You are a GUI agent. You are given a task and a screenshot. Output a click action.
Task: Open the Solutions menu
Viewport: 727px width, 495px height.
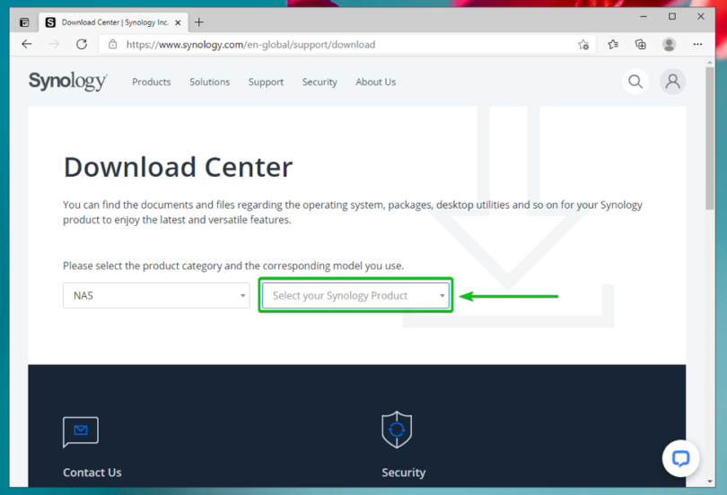209,82
